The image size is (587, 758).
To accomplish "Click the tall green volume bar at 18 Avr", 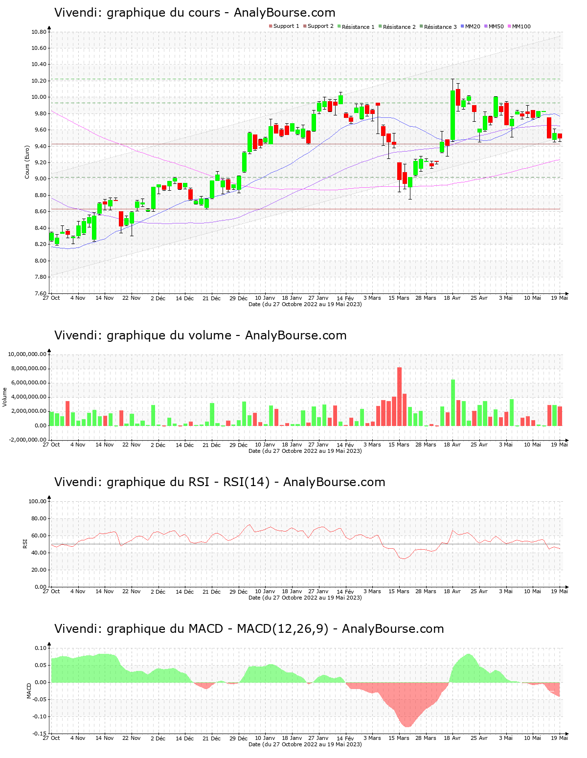I will (453, 402).
